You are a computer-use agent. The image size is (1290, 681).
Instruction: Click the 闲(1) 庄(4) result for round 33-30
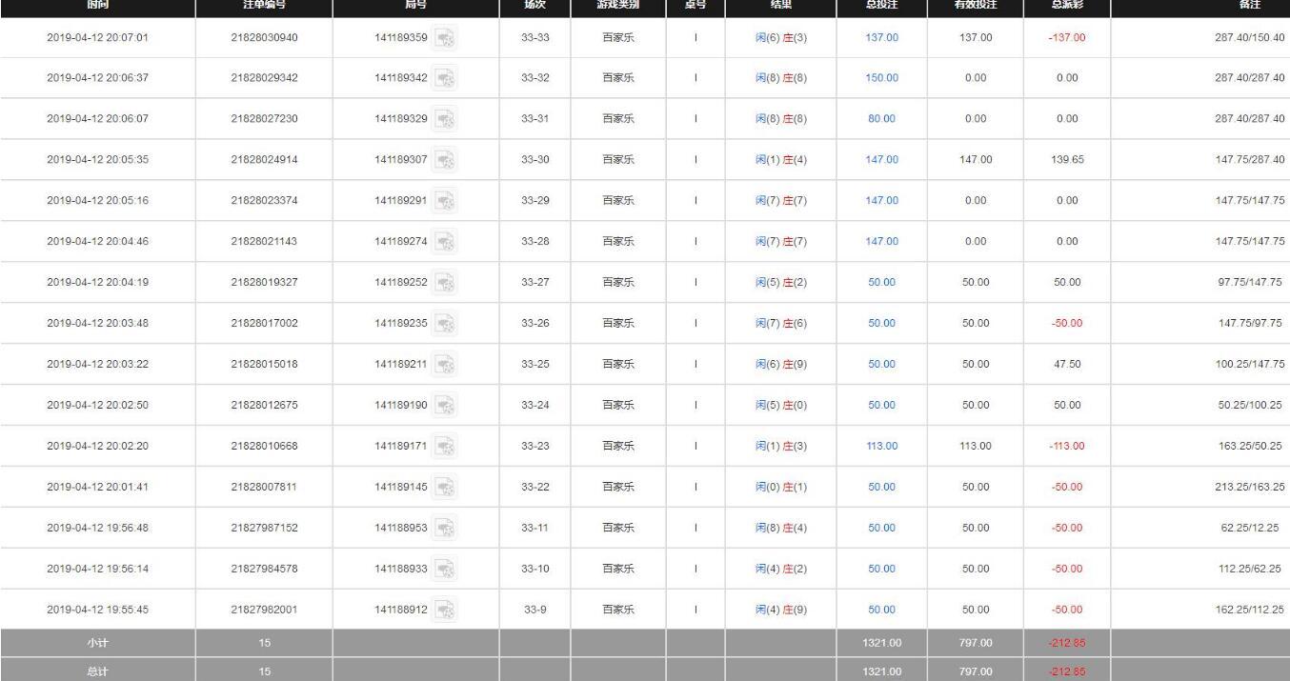[x=781, y=159]
